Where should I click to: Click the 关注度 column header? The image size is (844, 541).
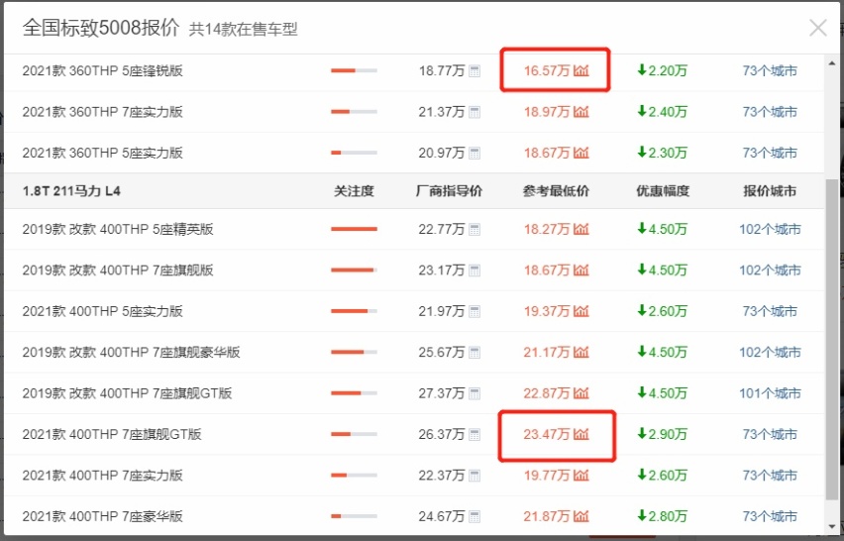coord(354,191)
